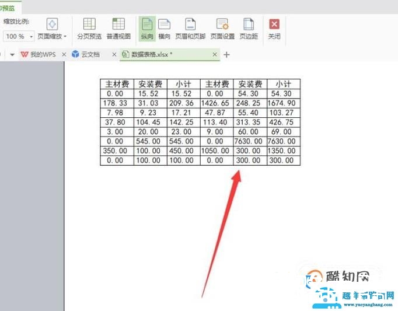Click cell value 1350.00

click(281, 151)
